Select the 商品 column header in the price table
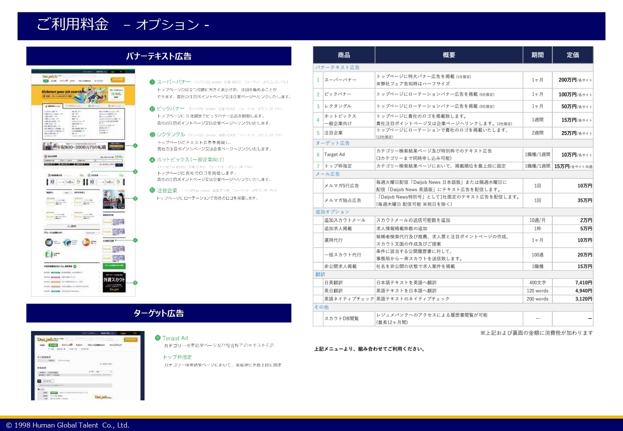 [x=344, y=55]
